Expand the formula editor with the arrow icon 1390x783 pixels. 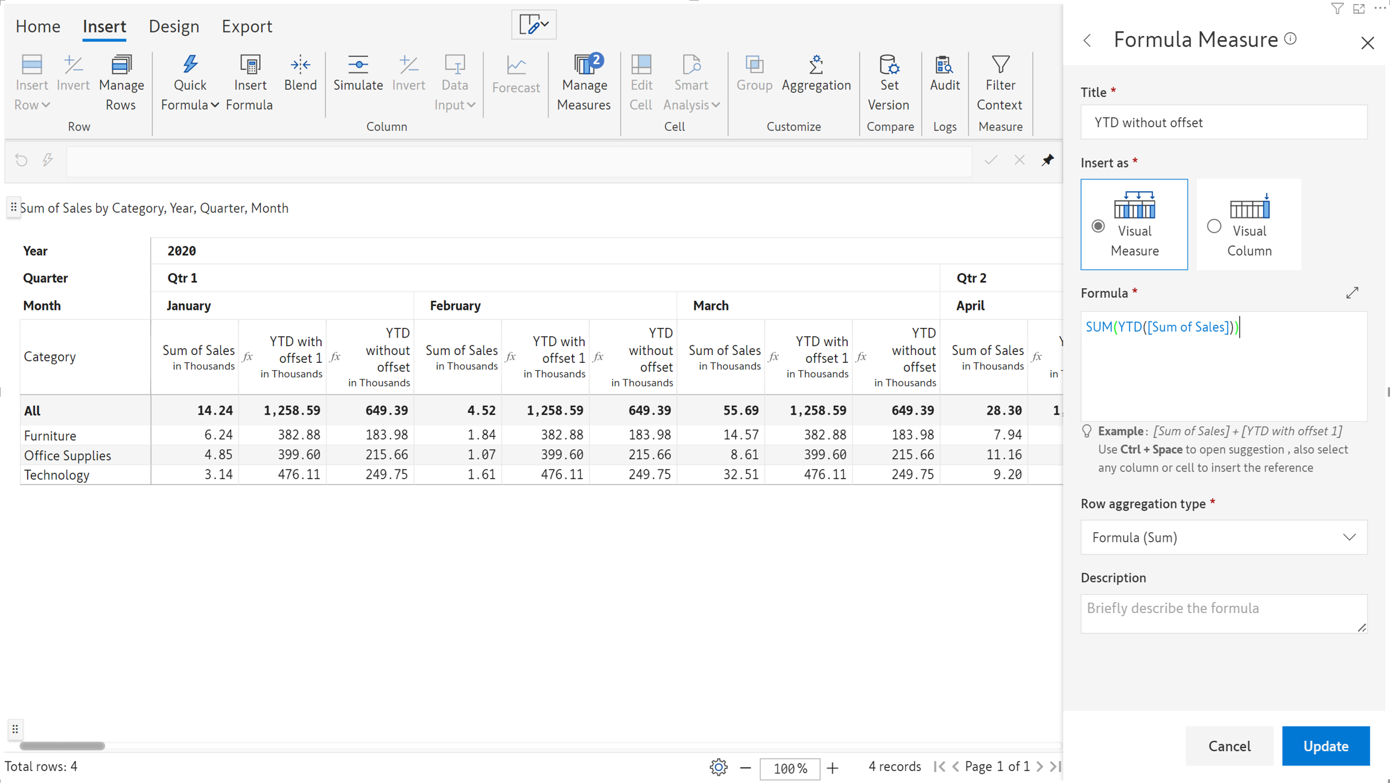pos(1352,293)
